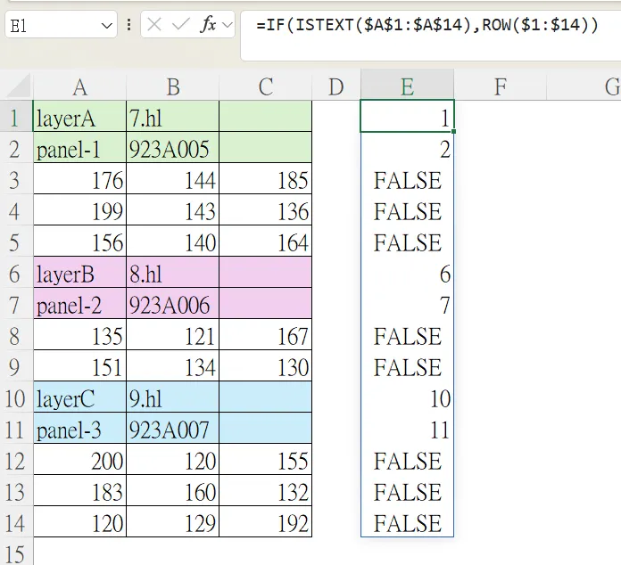
Task: Select cell E10 showing 10
Action: 407,397
